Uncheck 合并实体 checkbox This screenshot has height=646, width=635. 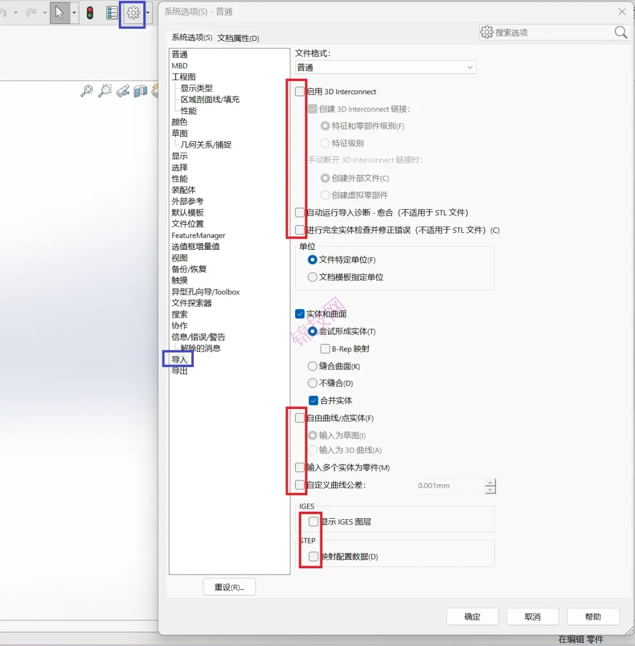click(313, 400)
